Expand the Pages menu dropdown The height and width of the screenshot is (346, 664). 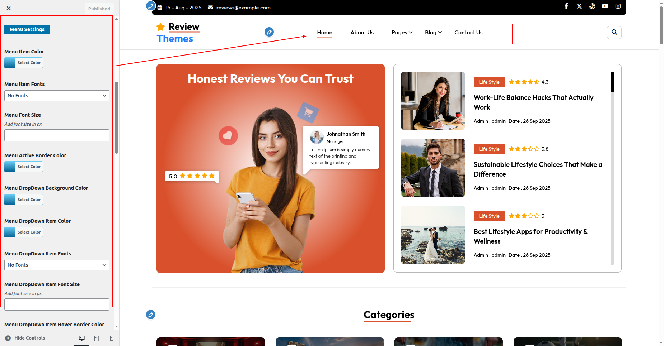click(402, 33)
